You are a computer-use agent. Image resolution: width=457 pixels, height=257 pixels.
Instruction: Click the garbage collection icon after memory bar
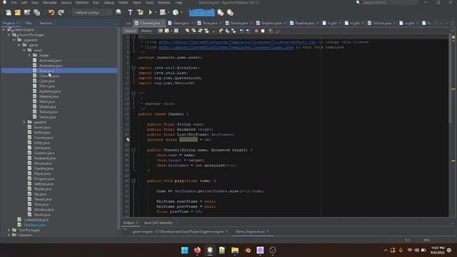pos(221,13)
